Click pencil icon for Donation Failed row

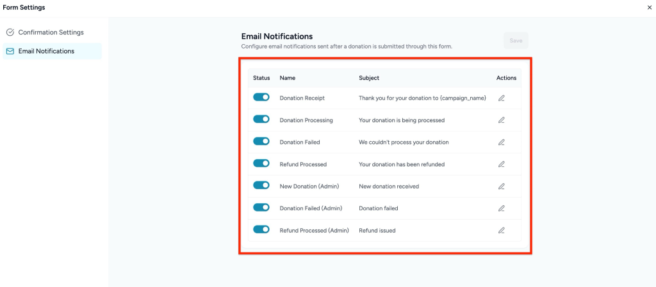pos(501,143)
